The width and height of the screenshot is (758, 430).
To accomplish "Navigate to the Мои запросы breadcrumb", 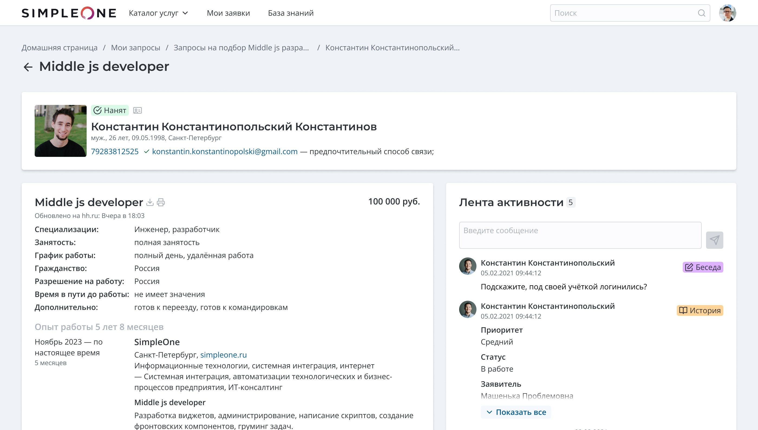I will [x=135, y=48].
